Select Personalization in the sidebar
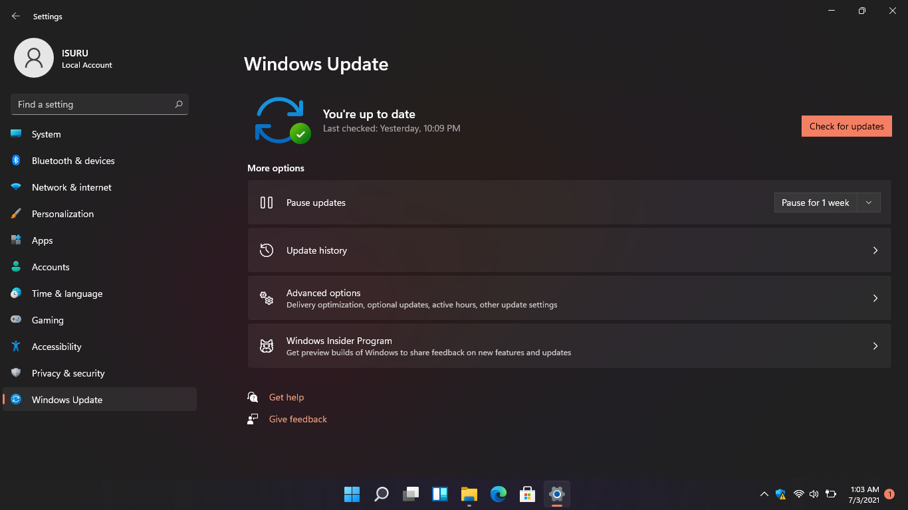The height and width of the screenshot is (510, 908). (x=100, y=214)
